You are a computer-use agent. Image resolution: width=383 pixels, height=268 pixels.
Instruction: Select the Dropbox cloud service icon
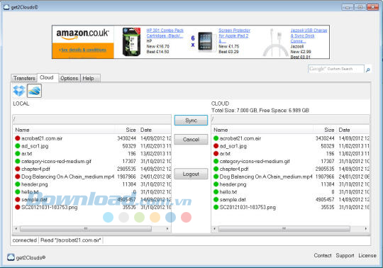(x=19, y=91)
